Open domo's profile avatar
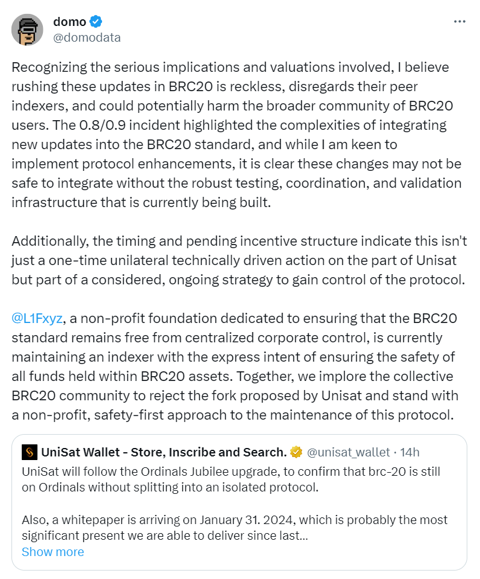 coord(27,30)
